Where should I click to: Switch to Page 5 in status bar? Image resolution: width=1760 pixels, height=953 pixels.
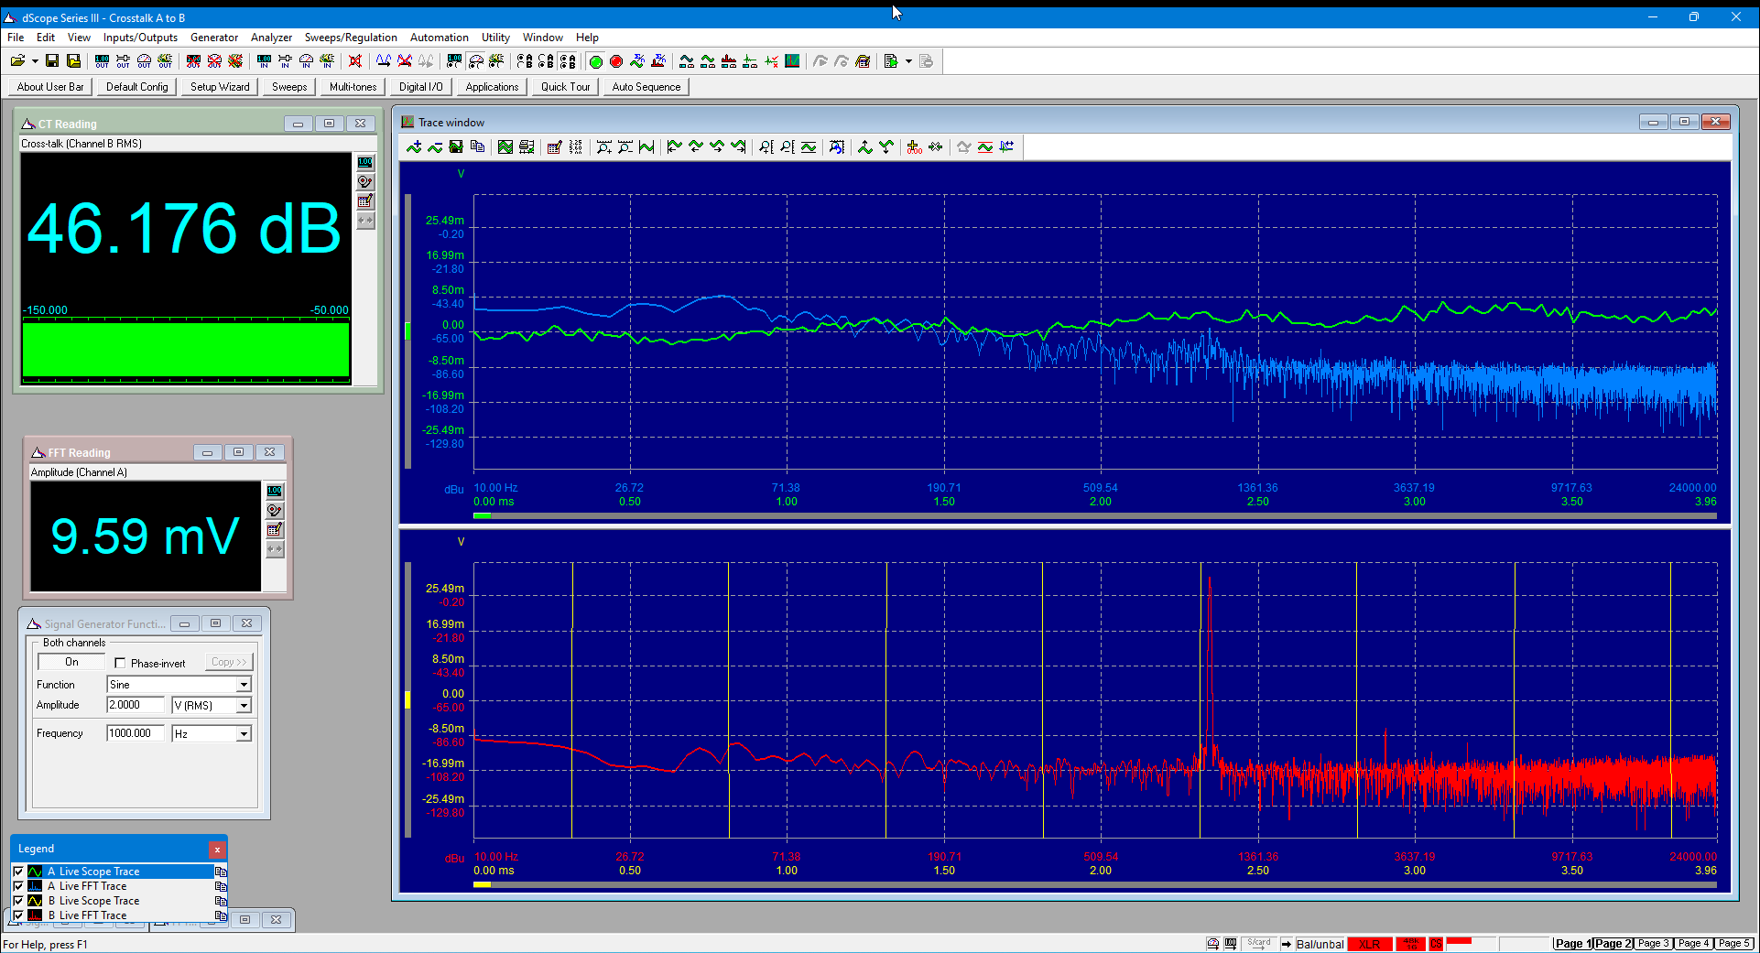[1734, 944]
